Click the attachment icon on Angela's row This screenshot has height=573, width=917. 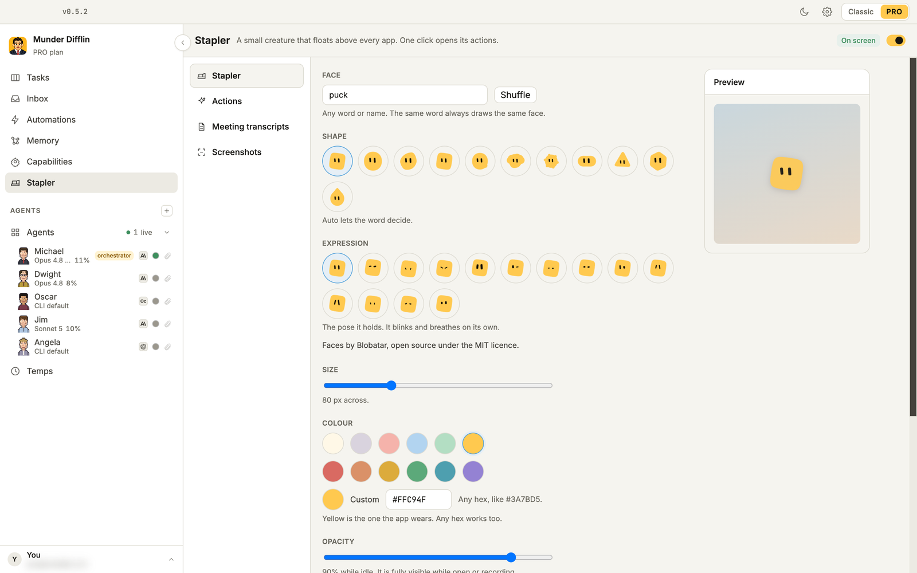point(167,347)
